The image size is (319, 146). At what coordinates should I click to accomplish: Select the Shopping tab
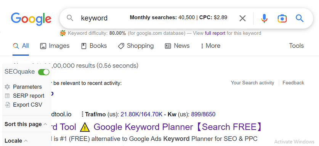[x=136, y=46]
